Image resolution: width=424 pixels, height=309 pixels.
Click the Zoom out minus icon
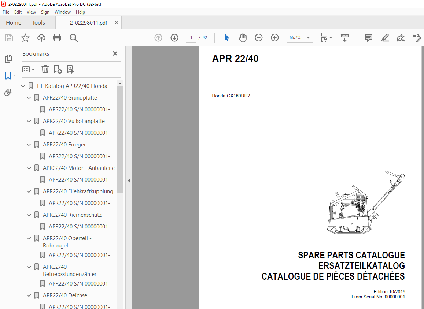[258, 38]
